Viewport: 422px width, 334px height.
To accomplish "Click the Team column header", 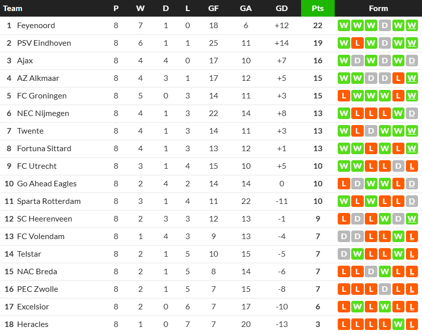I will tap(13, 9).
